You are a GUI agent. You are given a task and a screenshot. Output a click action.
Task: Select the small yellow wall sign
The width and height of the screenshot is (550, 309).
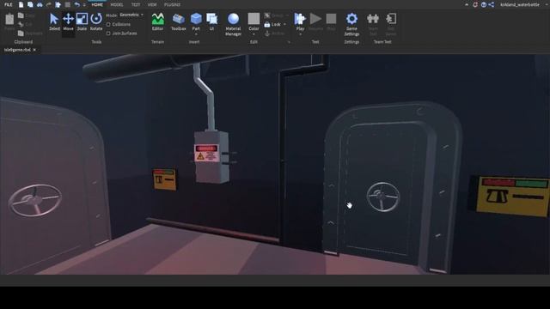coord(164,179)
